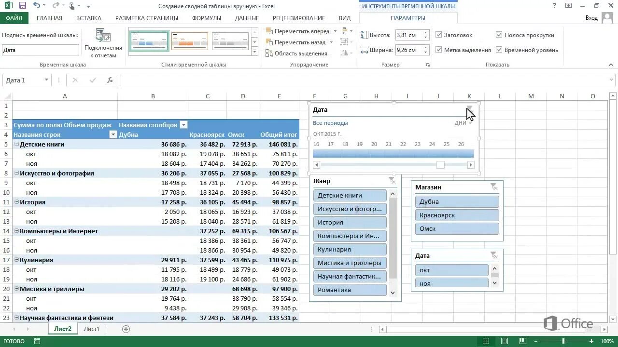Expand the timeline styles gallery
The image size is (618, 347).
coord(254,52)
